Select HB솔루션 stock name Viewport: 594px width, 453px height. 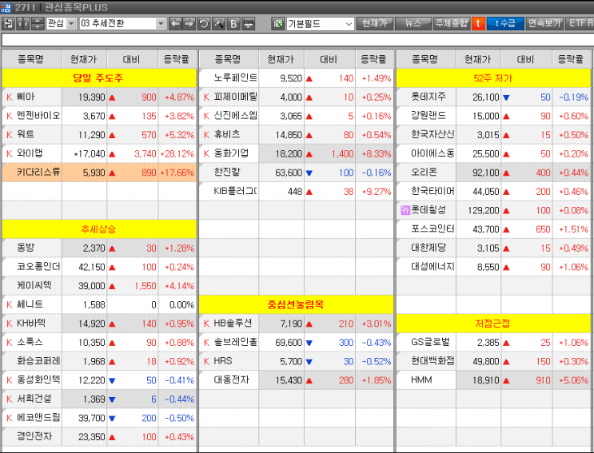233,324
